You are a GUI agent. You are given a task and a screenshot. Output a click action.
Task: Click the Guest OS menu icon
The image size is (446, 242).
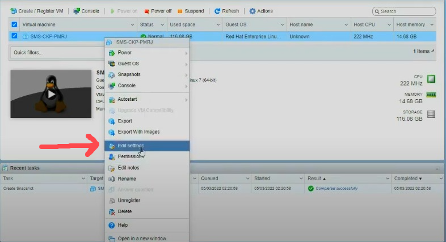(x=112, y=63)
